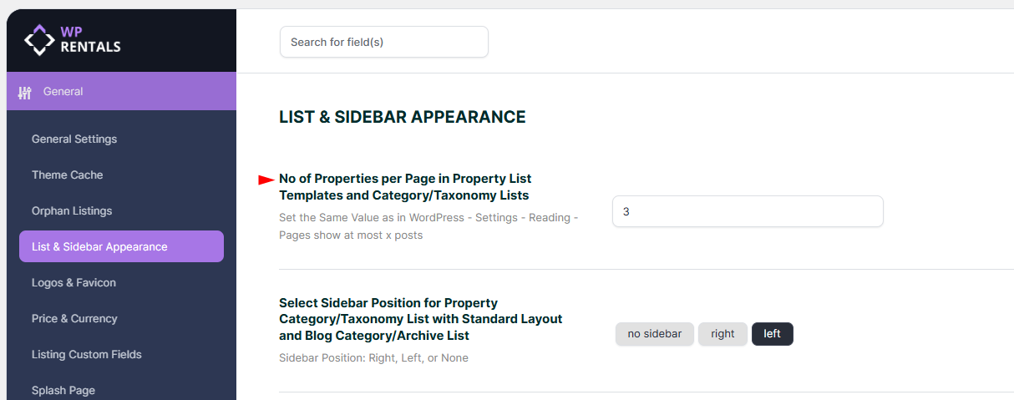Focus the Search for field(s) box

click(383, 42)
